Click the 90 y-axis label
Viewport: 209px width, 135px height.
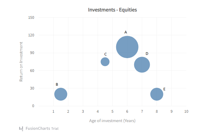click(x=32, y=53)
